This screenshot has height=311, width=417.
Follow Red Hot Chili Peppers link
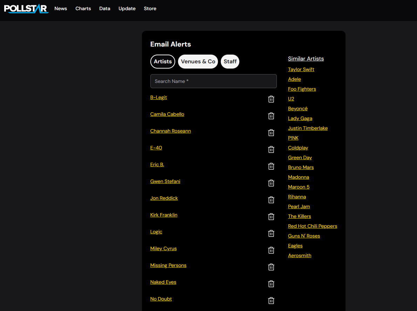[x=313, y=226]
